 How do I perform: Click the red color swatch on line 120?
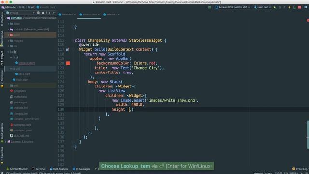68,63
